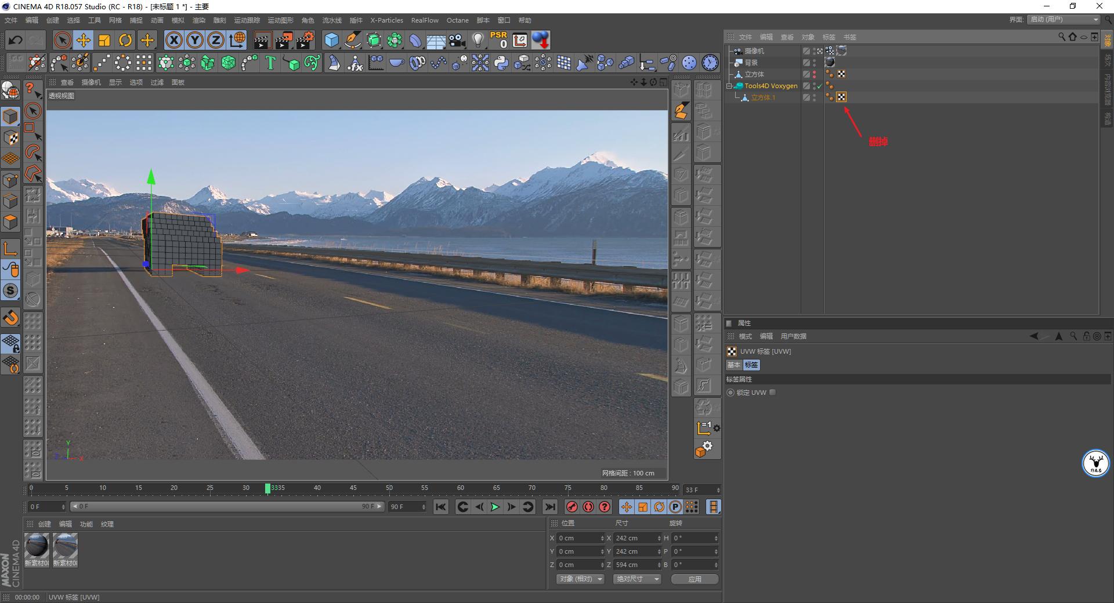
Task: Open the 运动图形 menu
Action: pyautogui.click(x=280, y=20)
